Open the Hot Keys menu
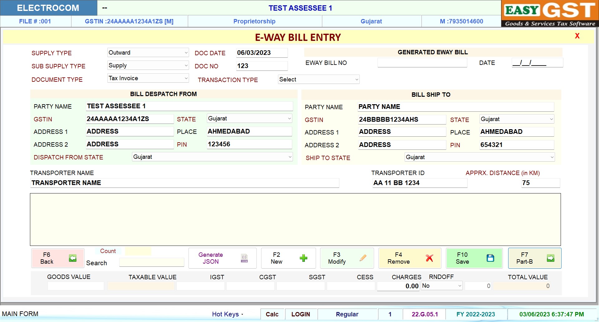The image size is (599, 322). tap(227, 314)
